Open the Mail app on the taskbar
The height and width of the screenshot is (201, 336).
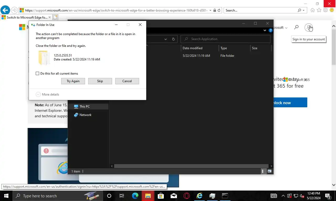pyautogui.click(x=174, y=196)
